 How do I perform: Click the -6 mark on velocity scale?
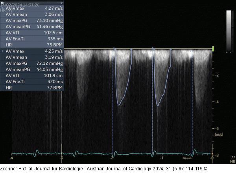217,128
